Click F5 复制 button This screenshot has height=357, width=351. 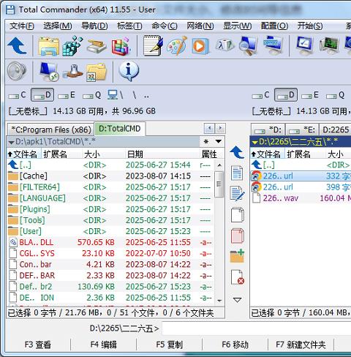(169, 345)
